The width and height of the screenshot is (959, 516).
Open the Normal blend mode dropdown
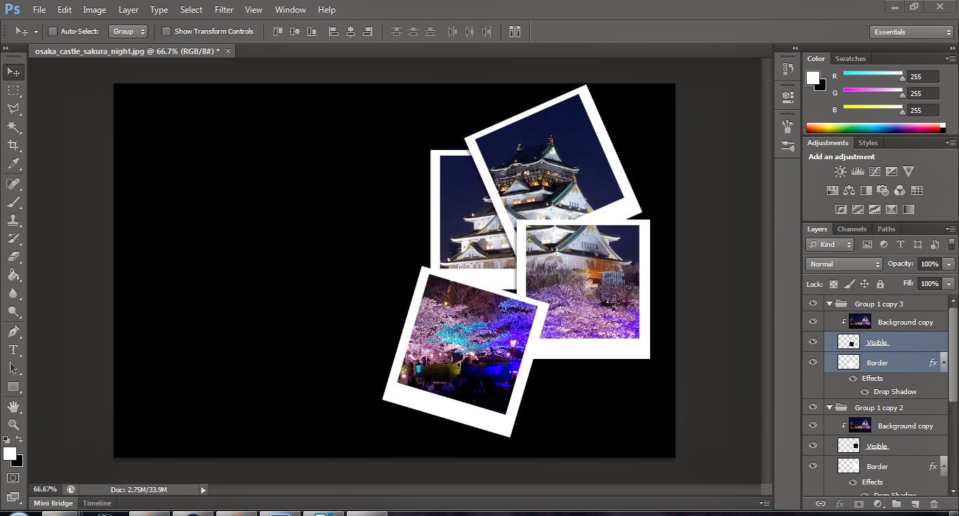[x=845, y=264]
